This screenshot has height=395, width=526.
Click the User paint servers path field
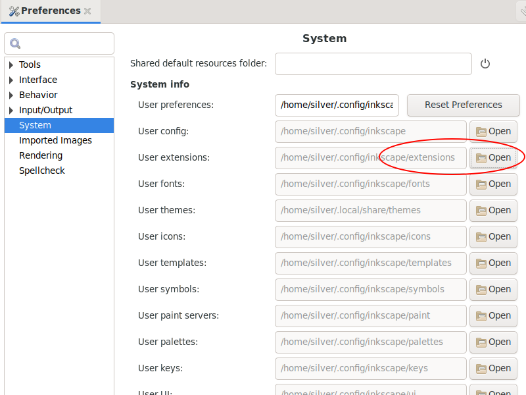click(371, 316)
